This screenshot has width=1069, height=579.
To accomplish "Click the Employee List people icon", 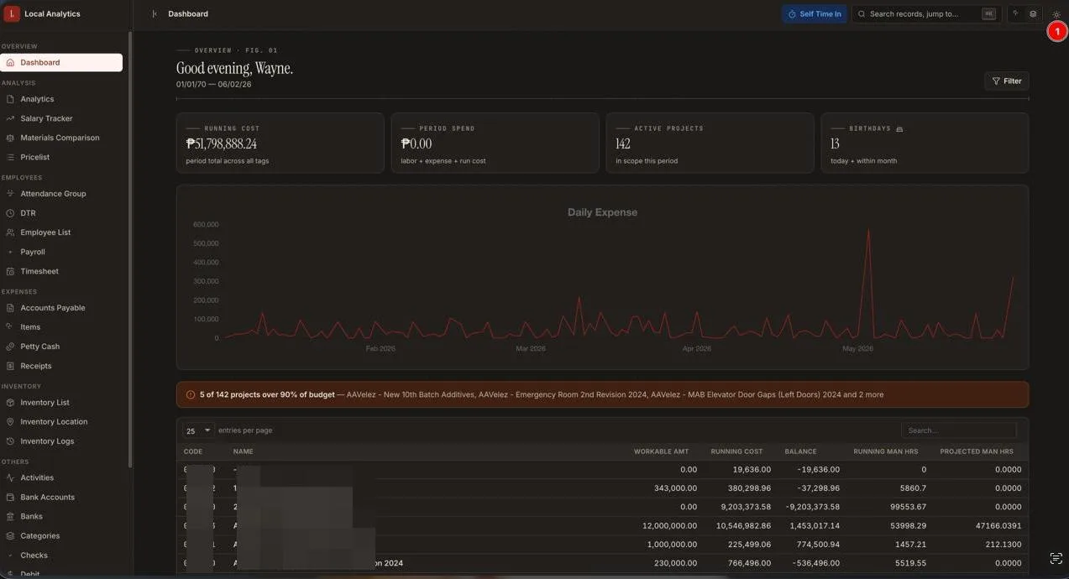I will tap(10, 232).
